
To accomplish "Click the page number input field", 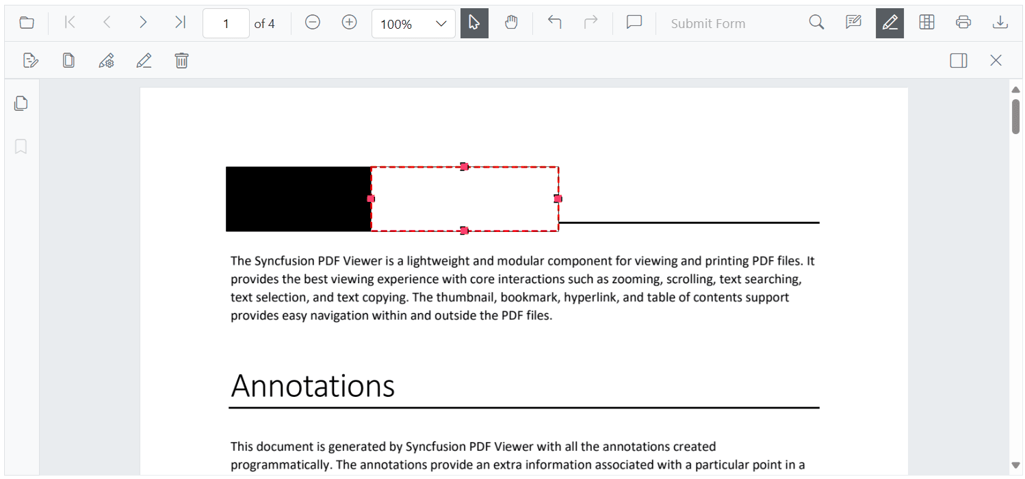I will coord(226,23).
